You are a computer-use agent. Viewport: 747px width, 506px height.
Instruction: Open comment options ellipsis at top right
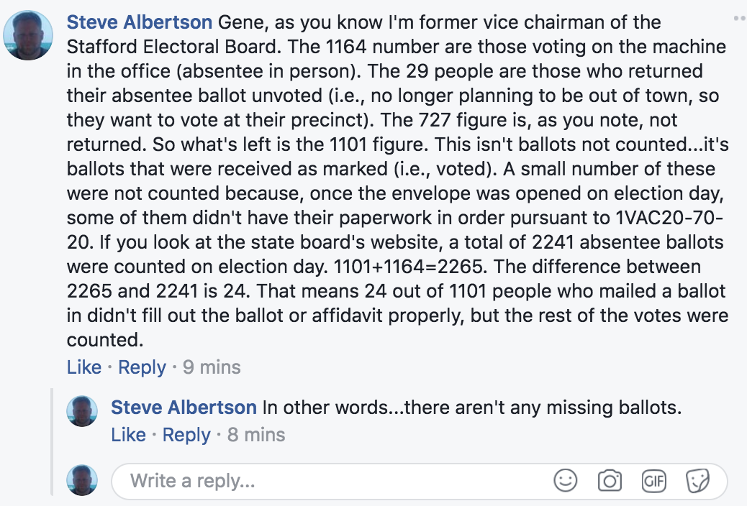(739, 15)
